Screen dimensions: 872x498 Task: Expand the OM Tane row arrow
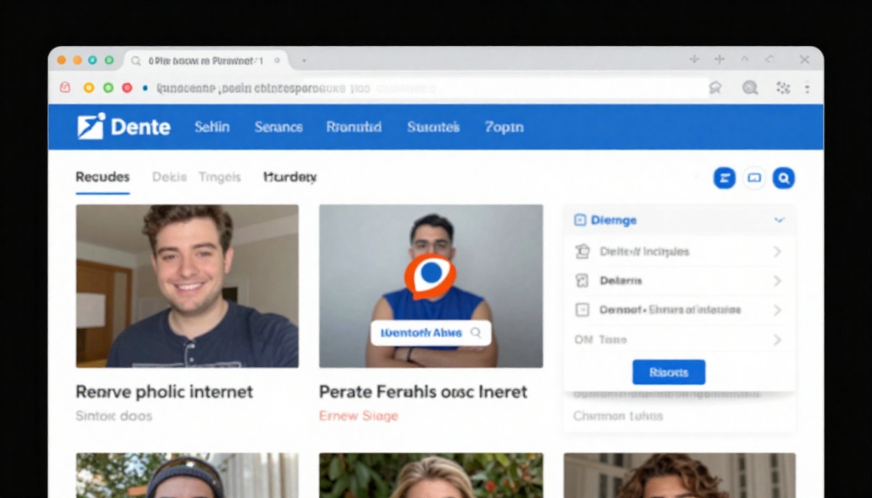(x=777, y=340)
